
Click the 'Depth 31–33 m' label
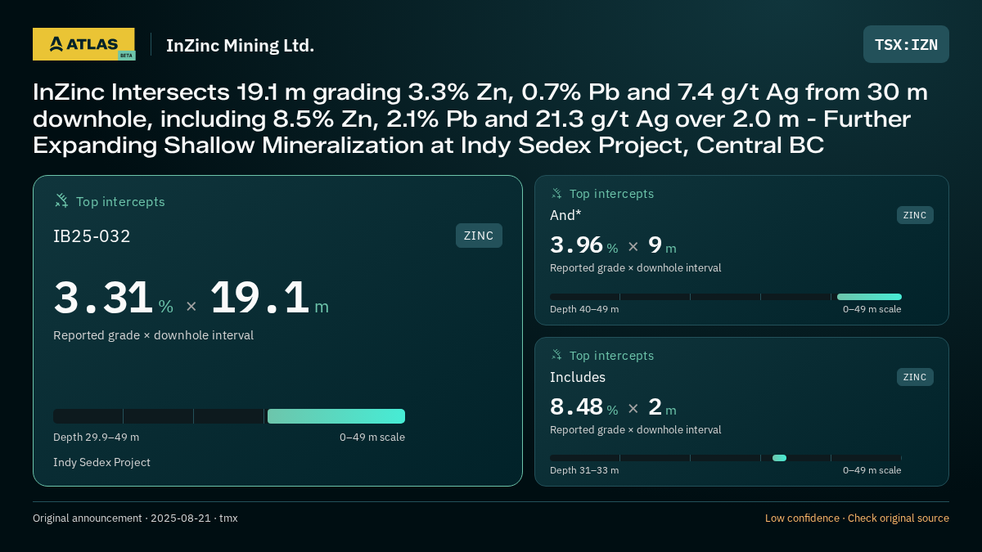584,470
